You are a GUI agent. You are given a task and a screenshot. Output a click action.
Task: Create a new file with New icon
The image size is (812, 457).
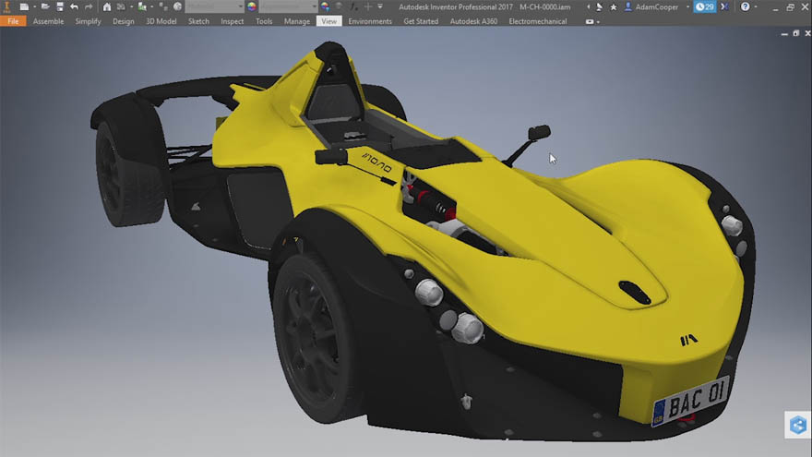click(24, 6)
